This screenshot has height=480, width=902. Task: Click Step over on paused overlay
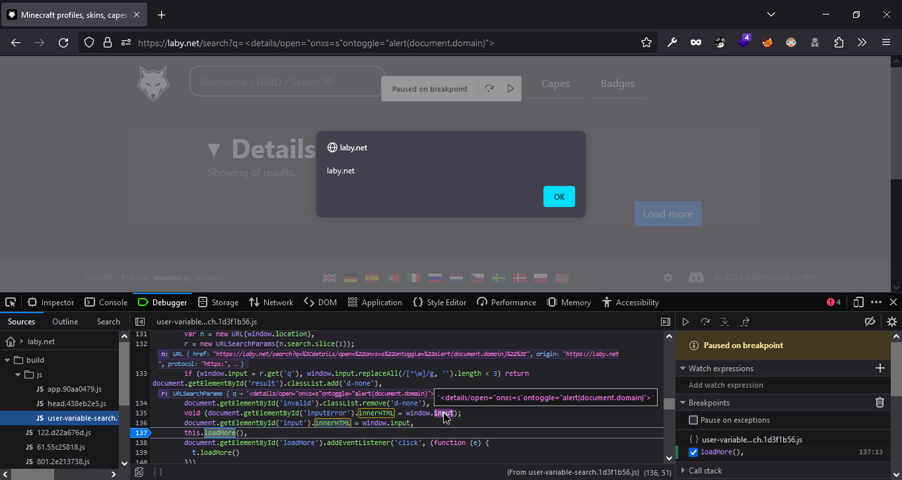(x=489, y=88)
